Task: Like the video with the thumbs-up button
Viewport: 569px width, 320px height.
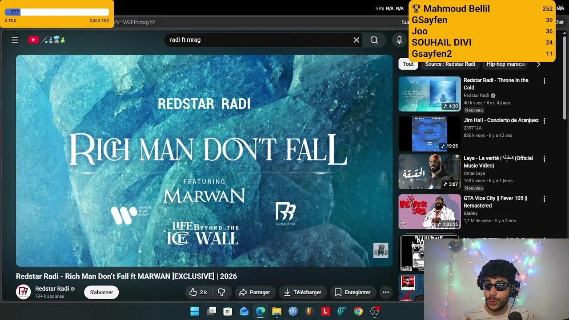Action: (x=198, y=292)
